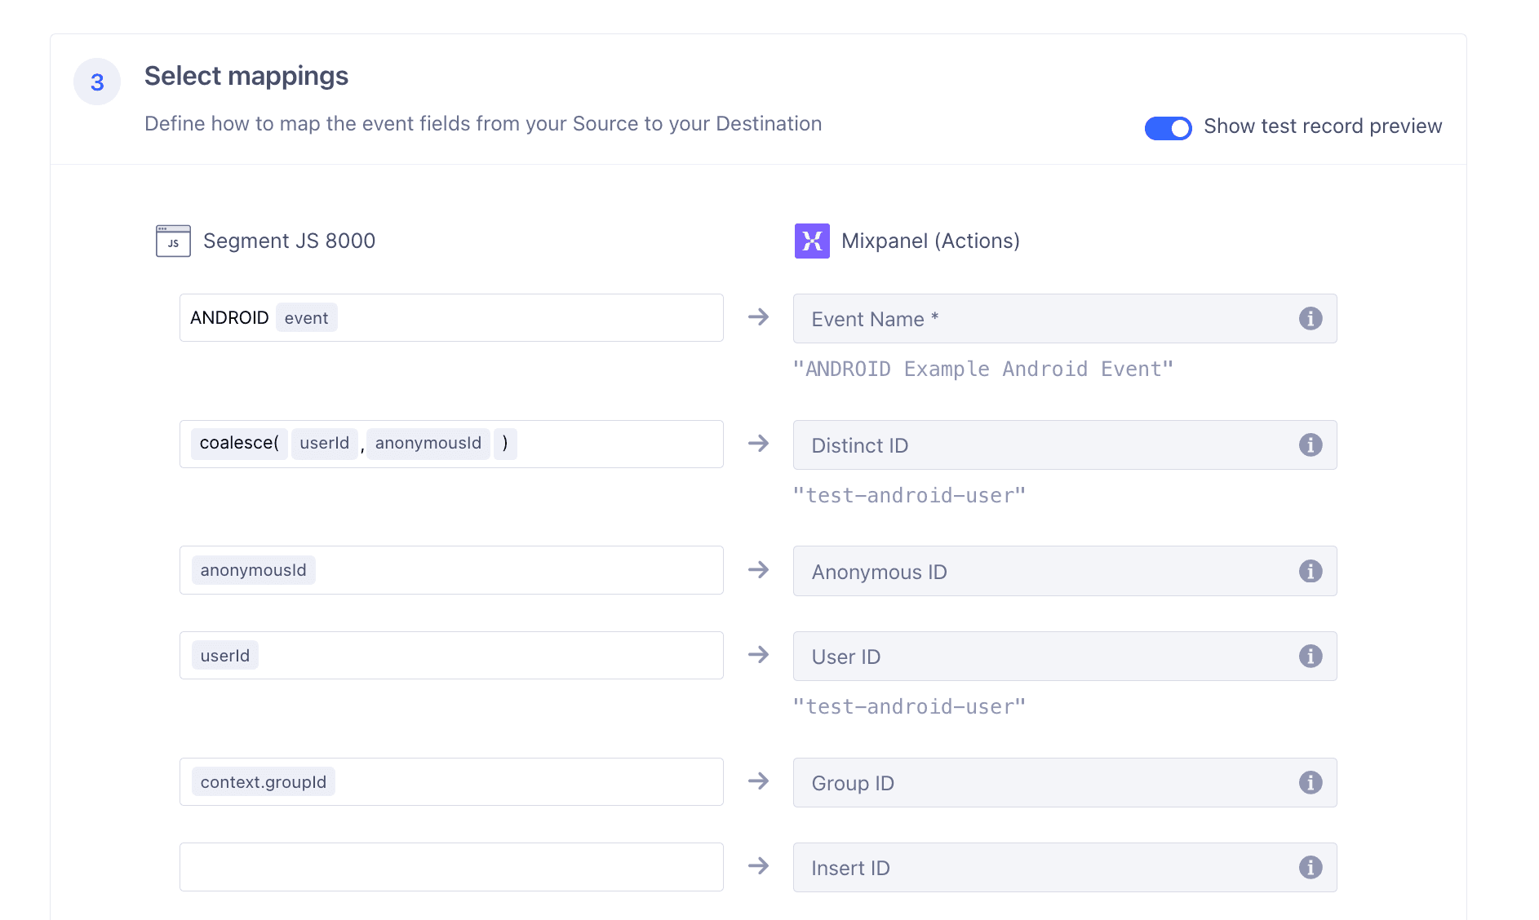Click the Insert ID info icon
The image size is (1539, 920).
[1311, 867]
